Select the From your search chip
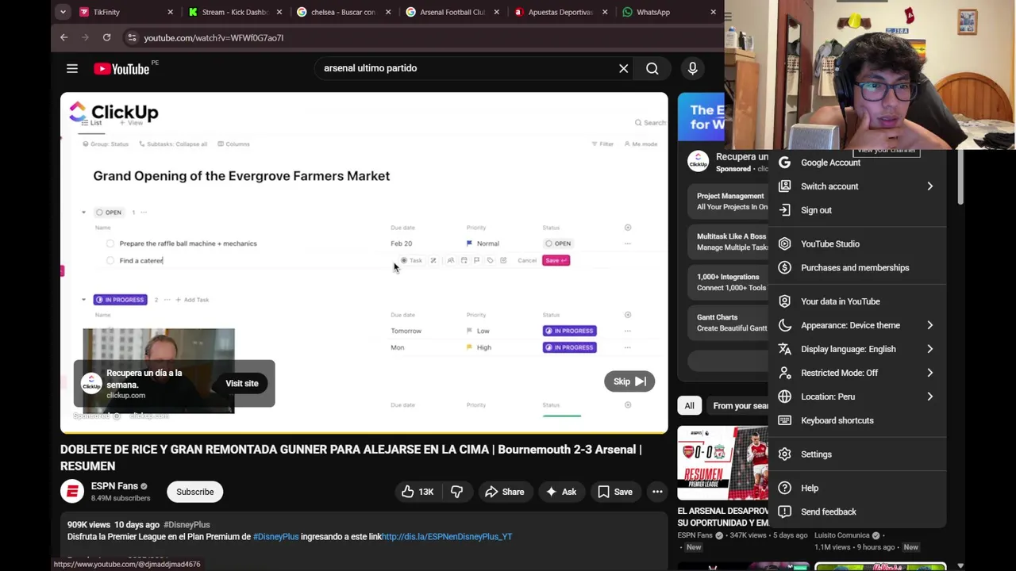Screen dimensions: 1016x571 pos(737,406)
